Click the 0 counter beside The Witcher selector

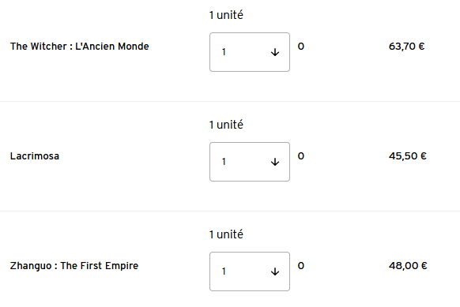[301, 47]
